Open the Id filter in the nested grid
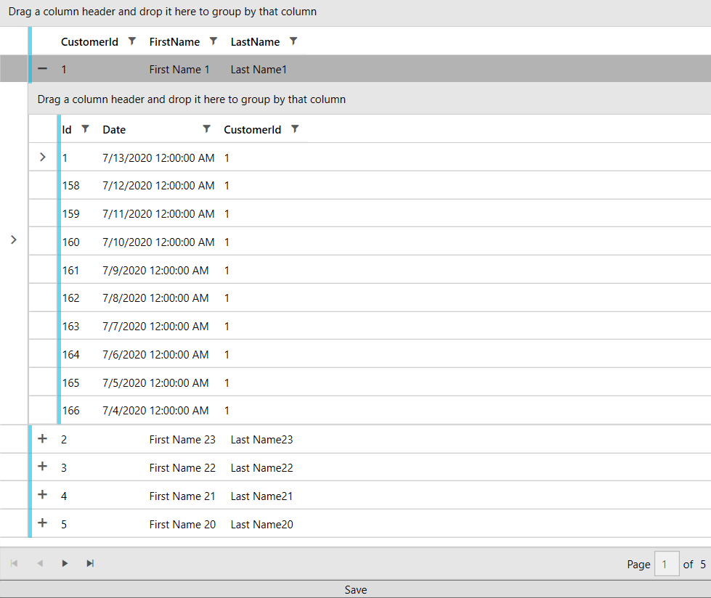The height and width of the screenshot is (598, 711). tap(86, 129)
